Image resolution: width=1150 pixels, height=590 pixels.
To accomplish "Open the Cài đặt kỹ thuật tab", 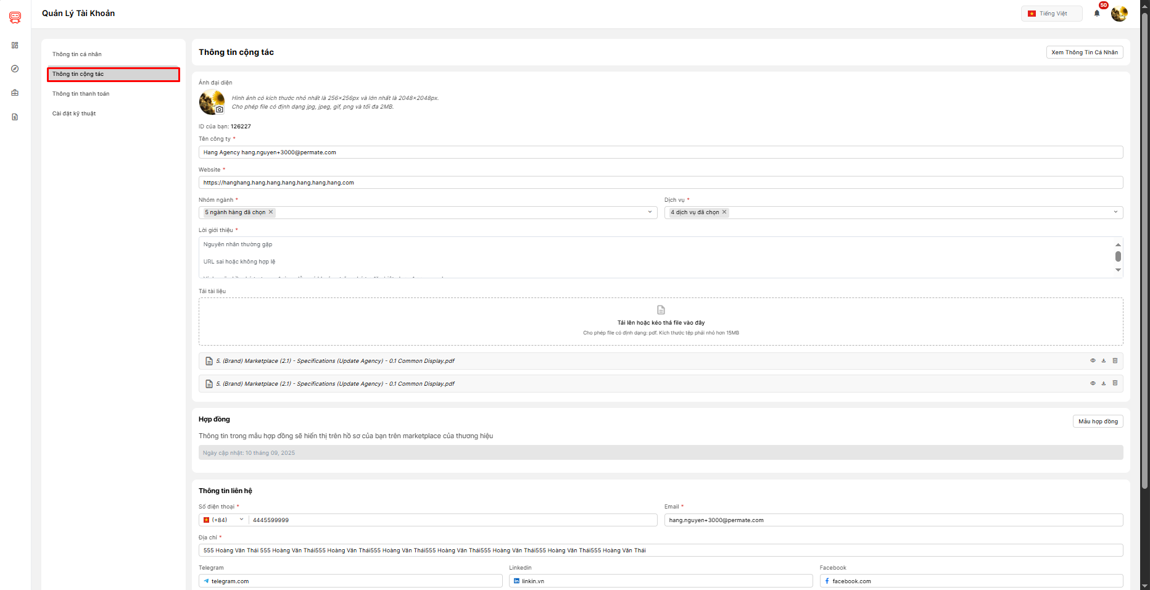I will [x=74, y=114].
